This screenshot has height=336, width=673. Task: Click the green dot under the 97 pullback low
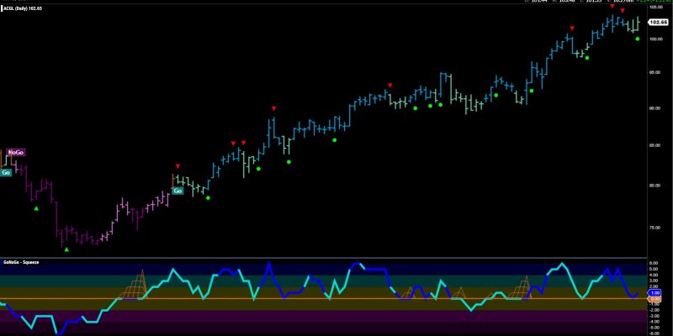[x=587, y=58]
